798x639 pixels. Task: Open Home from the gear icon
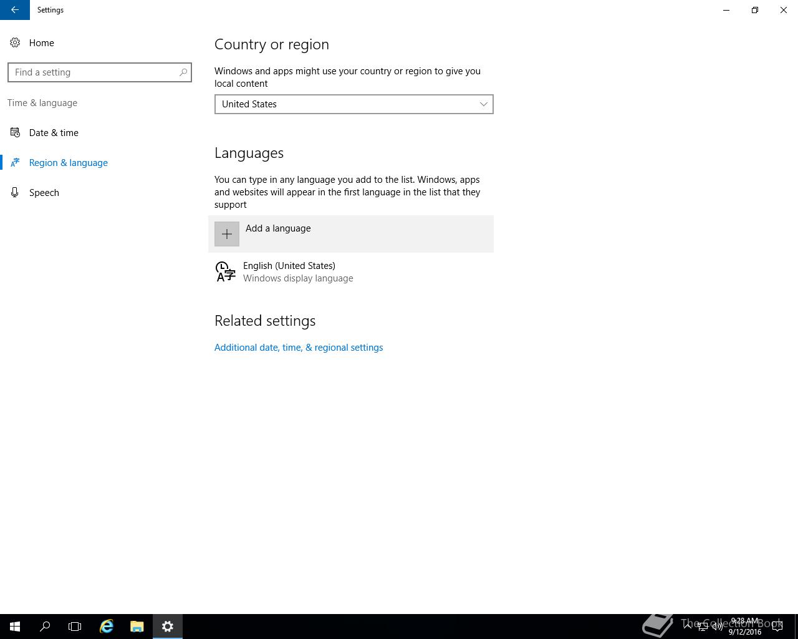point(15,42)
